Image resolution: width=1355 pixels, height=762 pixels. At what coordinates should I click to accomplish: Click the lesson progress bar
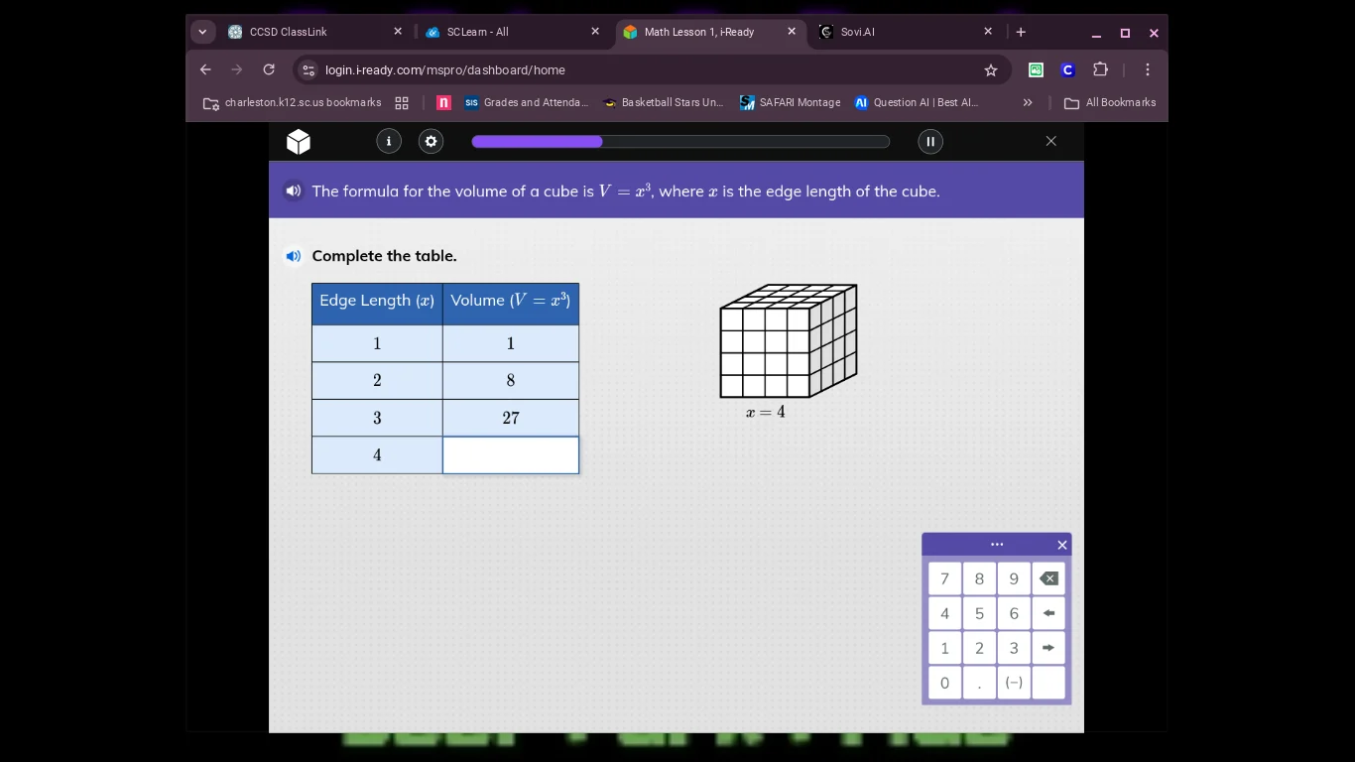click(680, 141)
